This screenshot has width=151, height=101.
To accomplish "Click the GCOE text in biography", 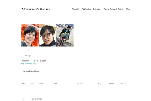I will tap(80, 84).
